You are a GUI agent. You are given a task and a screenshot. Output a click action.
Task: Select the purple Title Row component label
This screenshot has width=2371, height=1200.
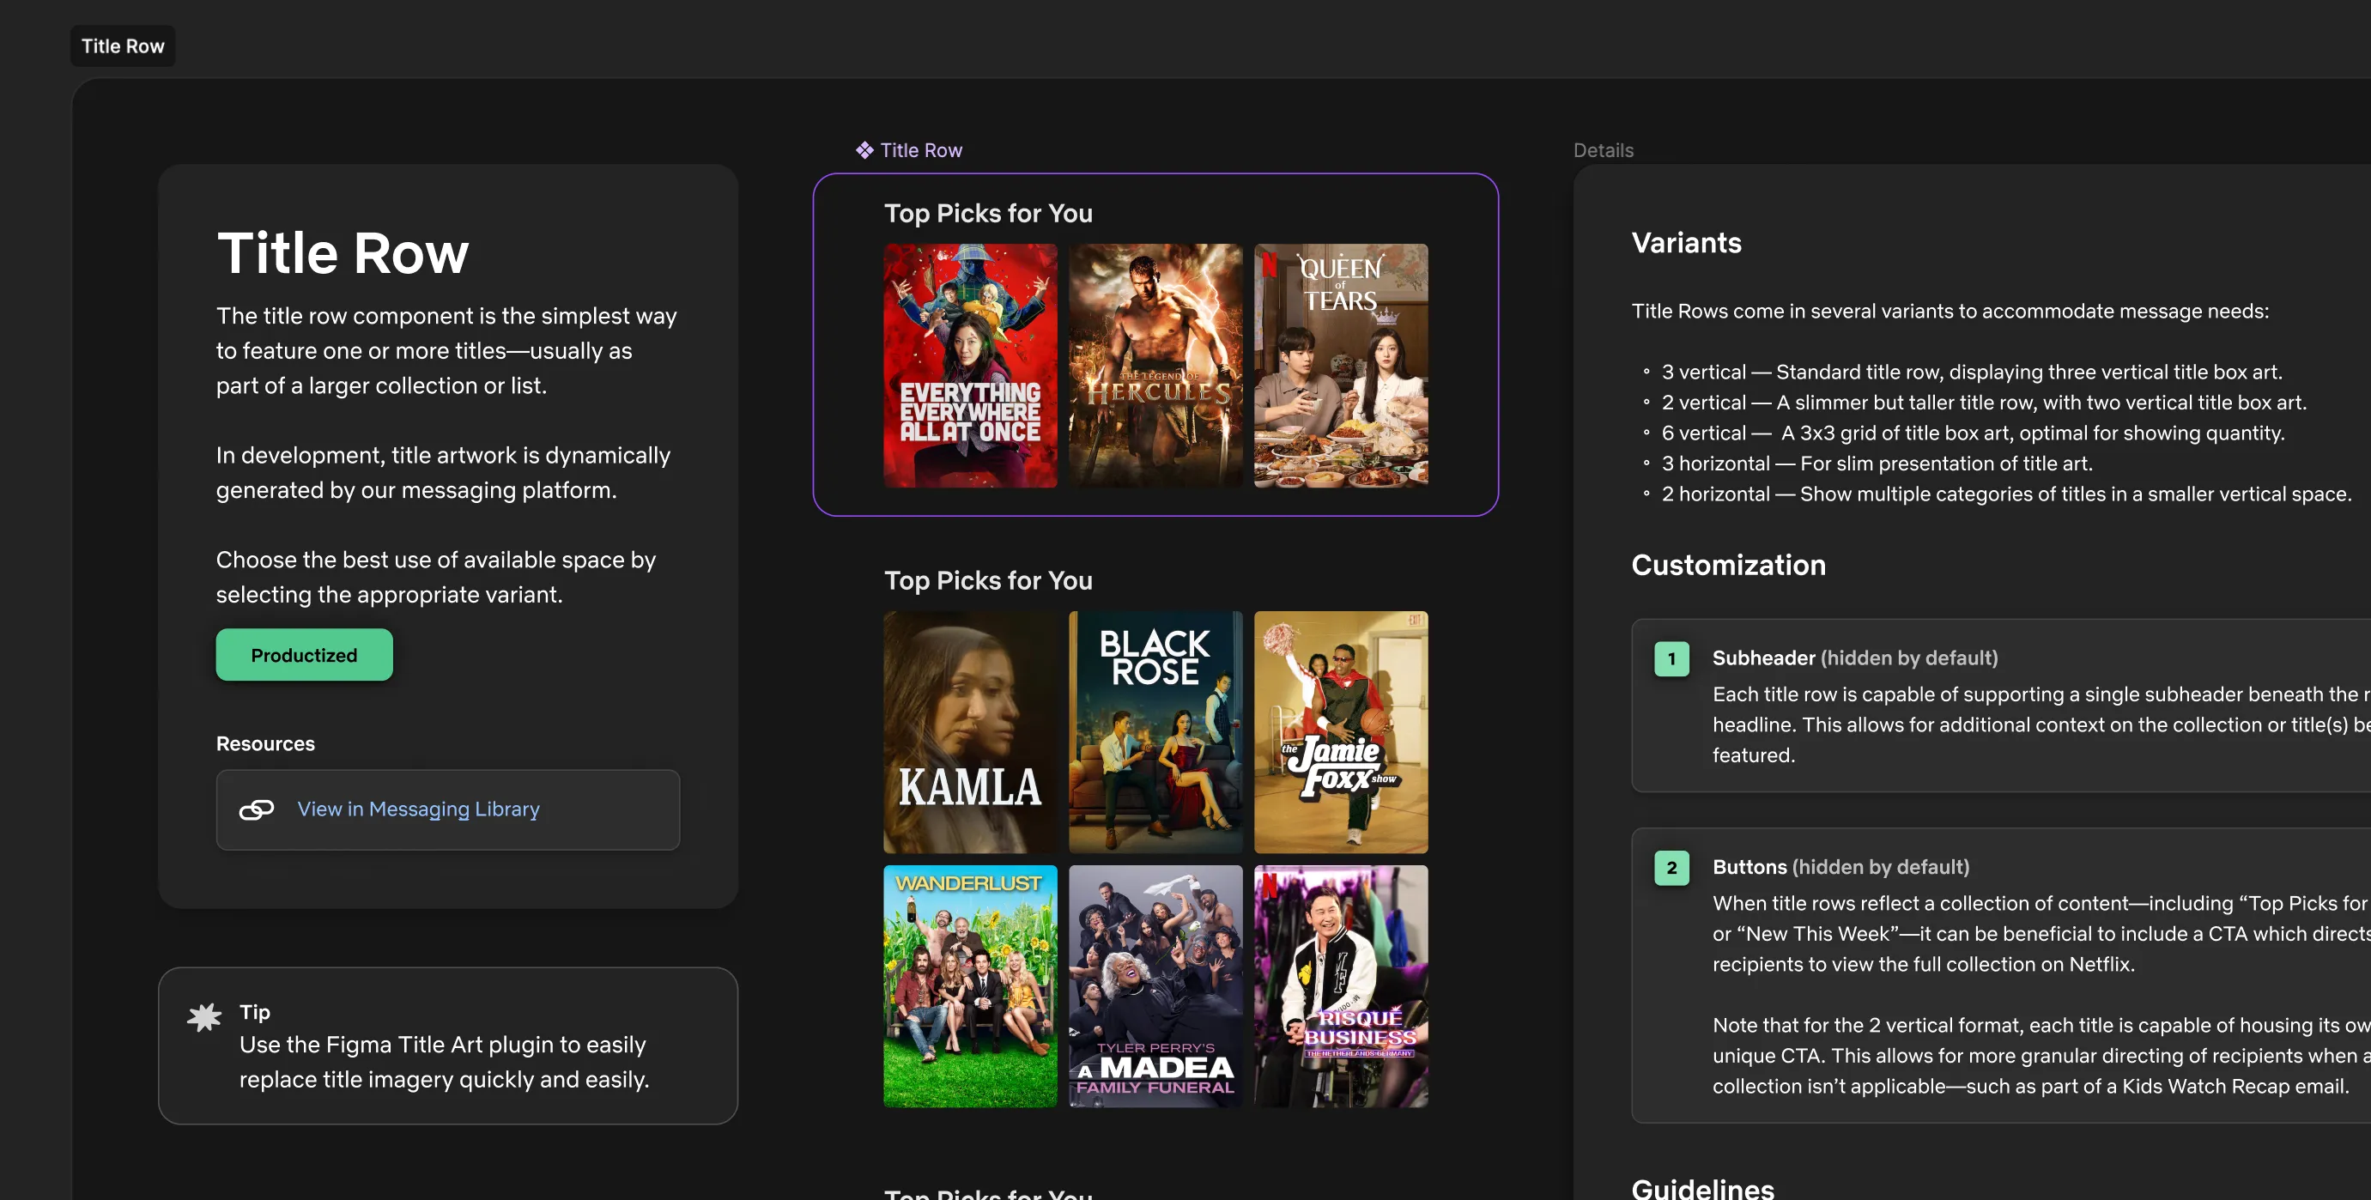[920, 150]
